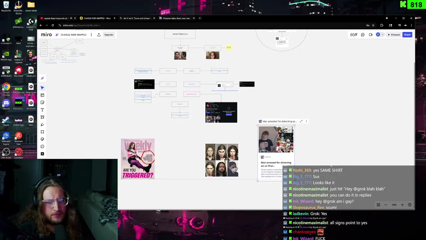The image size is (426, 240).
Task: Click chat username Yoshi_369
Action: click(x=302, y=170)
